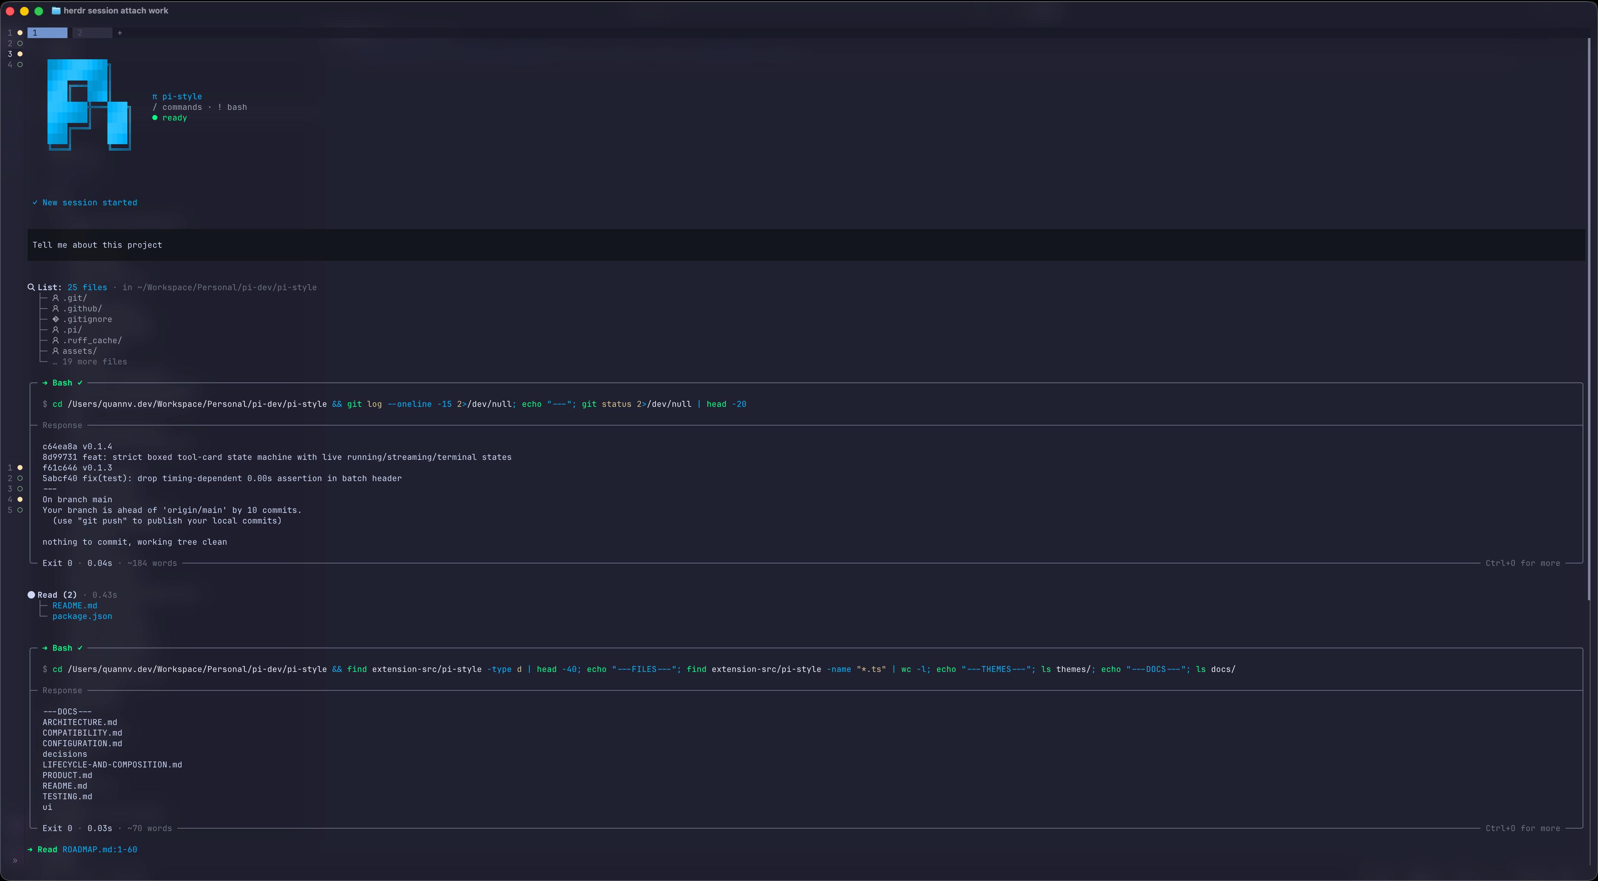Click the folder icon in the title bar
The image size is (1598, 881).
pos(56,10)
